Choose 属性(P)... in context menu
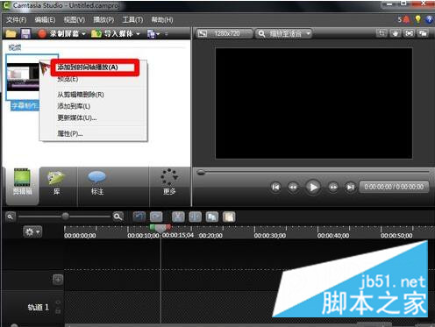 (94, 134)
